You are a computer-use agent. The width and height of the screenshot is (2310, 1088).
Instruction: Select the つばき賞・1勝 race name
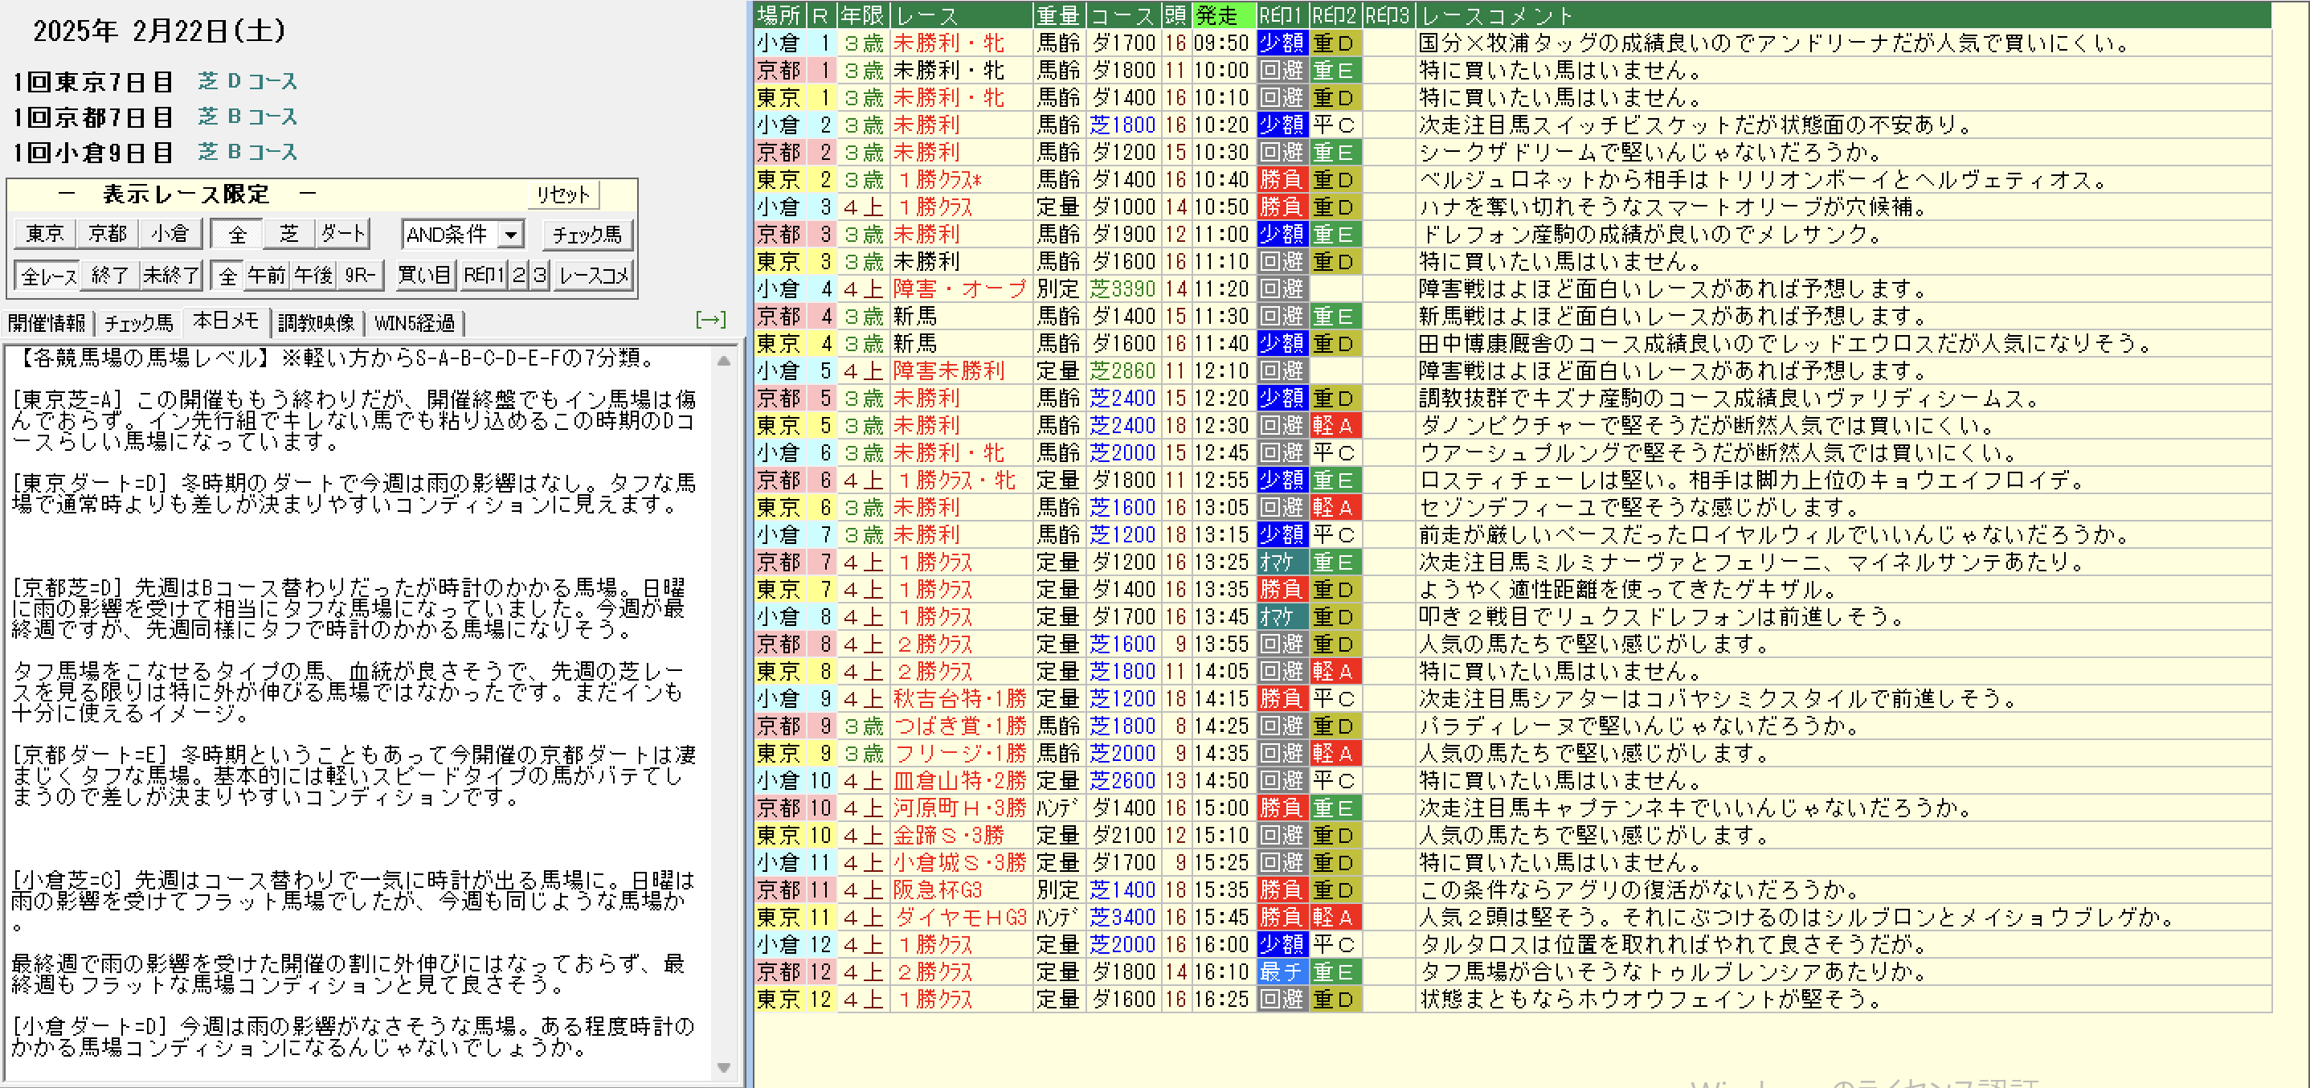[959, 726]
